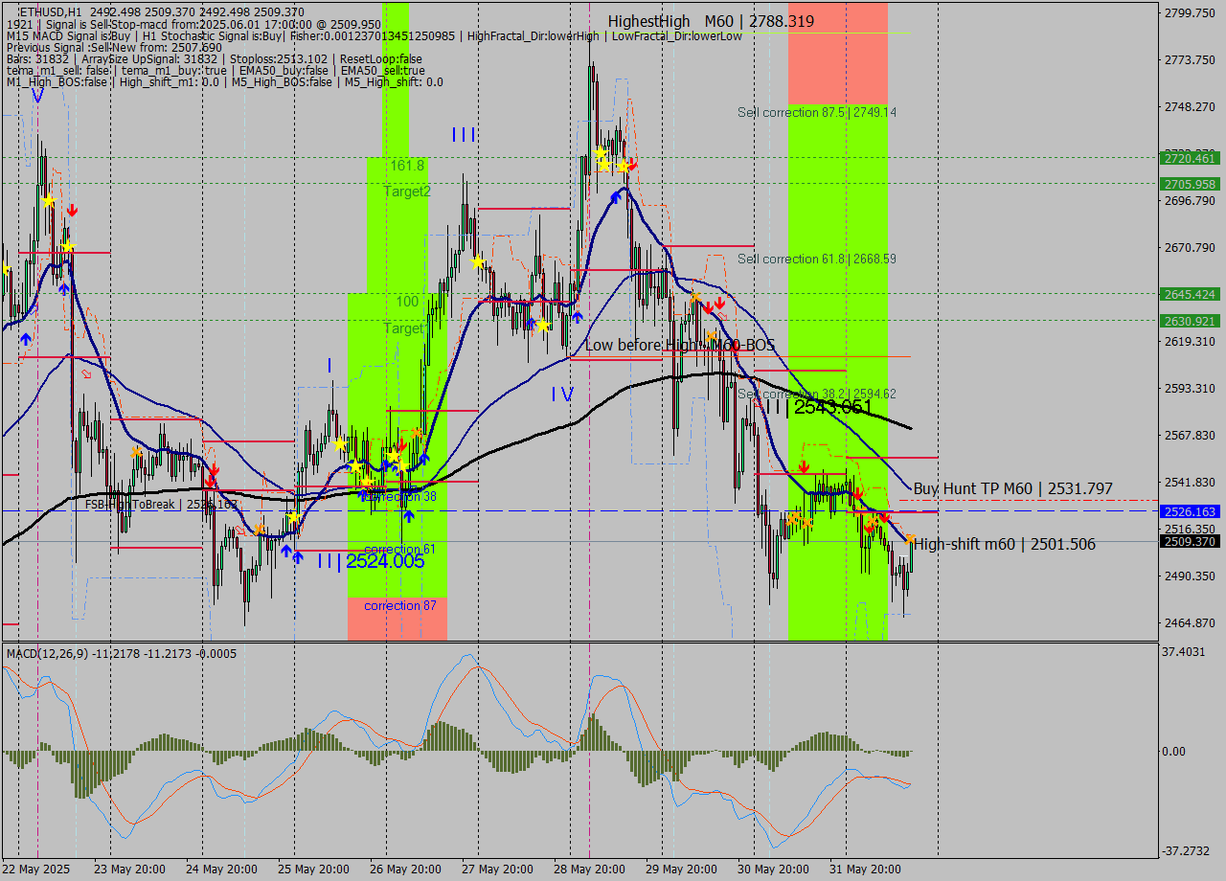Click the red zone above Sell correction 87.5
Screen dimensions: 1226x881
point(837,53)
